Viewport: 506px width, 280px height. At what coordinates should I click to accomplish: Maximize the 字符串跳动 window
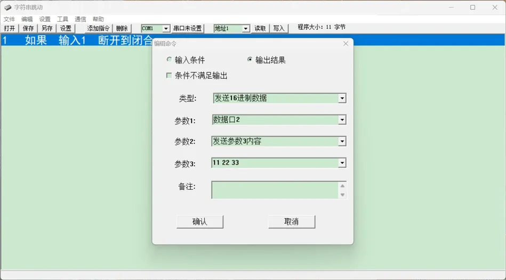(473, 7)
